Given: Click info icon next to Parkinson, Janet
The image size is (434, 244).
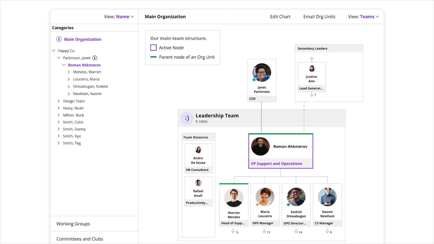Looking at the screenshot, I should tap(95, 58).
